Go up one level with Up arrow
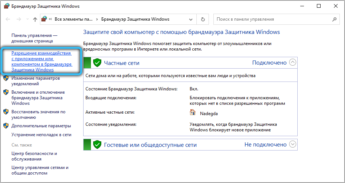345x183 pixels. [x=35, y=19]
